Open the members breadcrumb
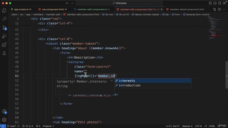 click(x=38, y=15)
